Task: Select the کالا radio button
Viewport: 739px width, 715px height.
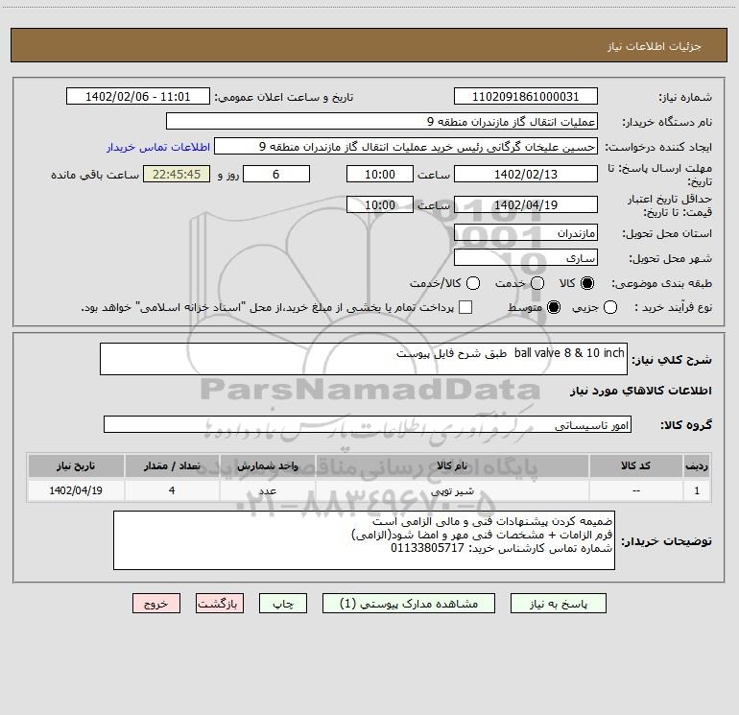Action: coord(587,283)
